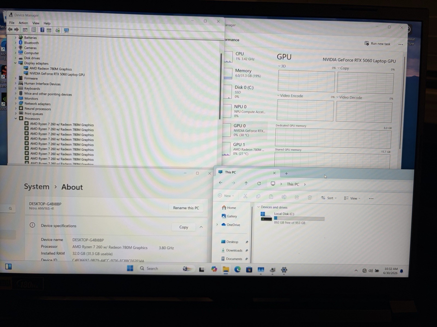The height and width of the screenshot is (327, 437).
Task: Open the View menu in Device Manager
Action: coord(36,23)
